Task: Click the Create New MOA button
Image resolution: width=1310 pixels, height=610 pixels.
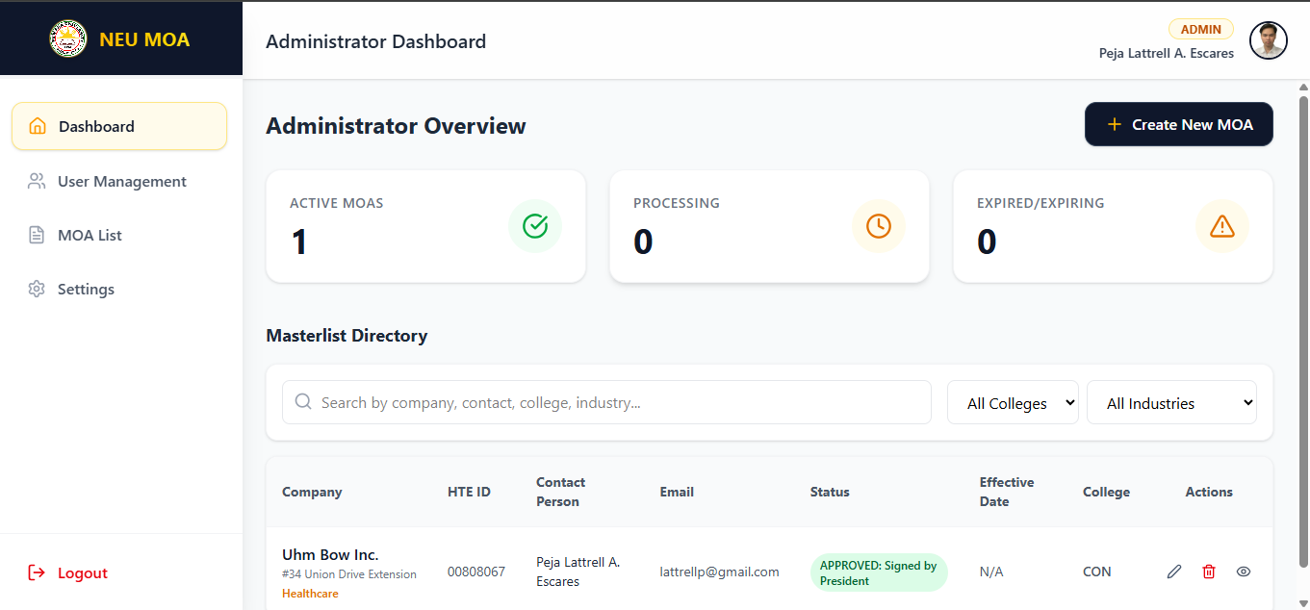Action: pyautogui.click(x=1179, y=124)
